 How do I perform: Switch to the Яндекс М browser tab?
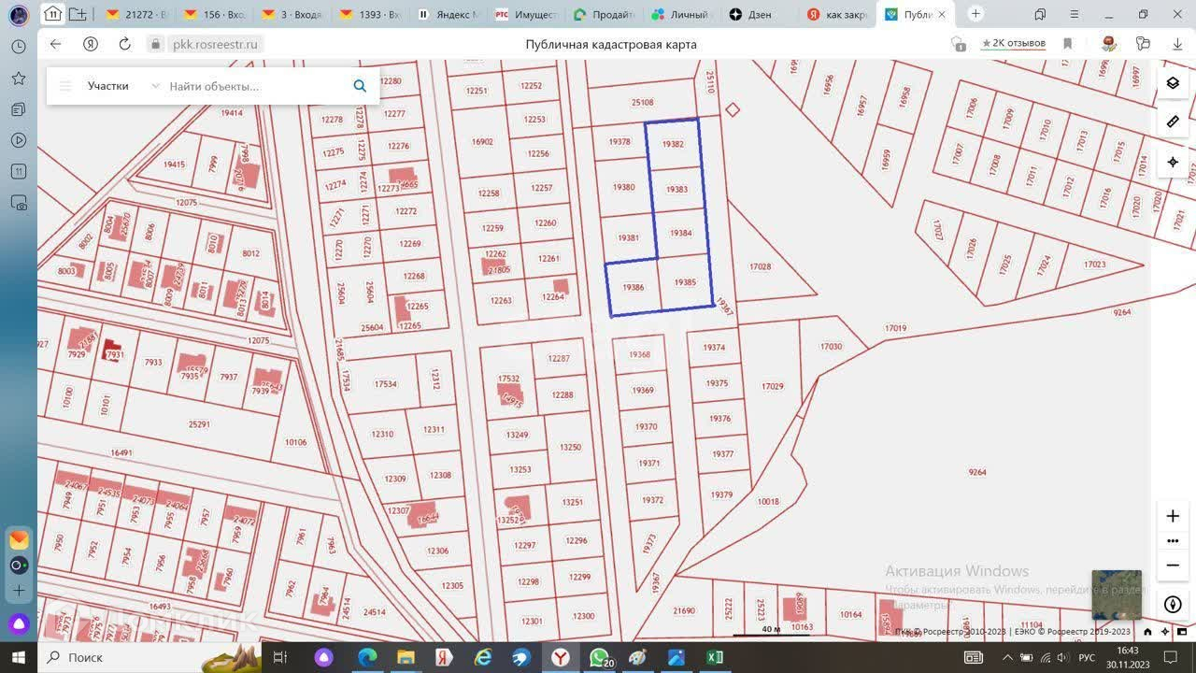coord(448,14)
